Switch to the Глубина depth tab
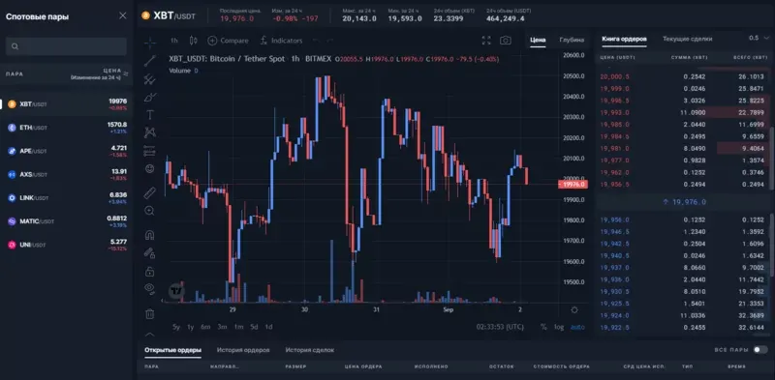The image size is (775, 380). point(572,40)
